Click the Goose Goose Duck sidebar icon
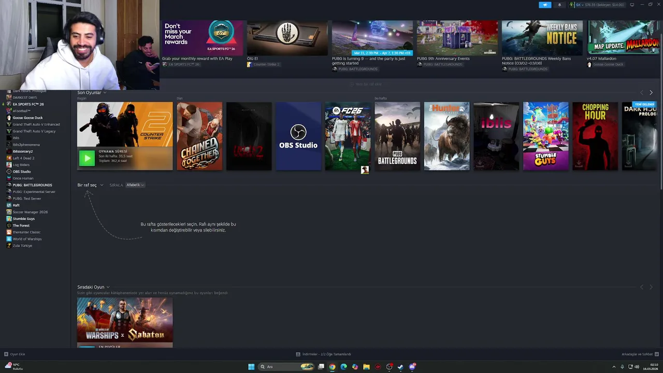The image size is (663, 373). pos(9,118)
